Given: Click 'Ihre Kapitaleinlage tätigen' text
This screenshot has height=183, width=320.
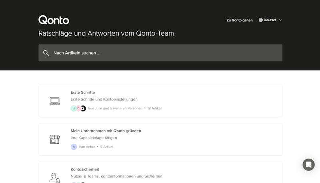Looking at the screenshot, I should (94, 138).
